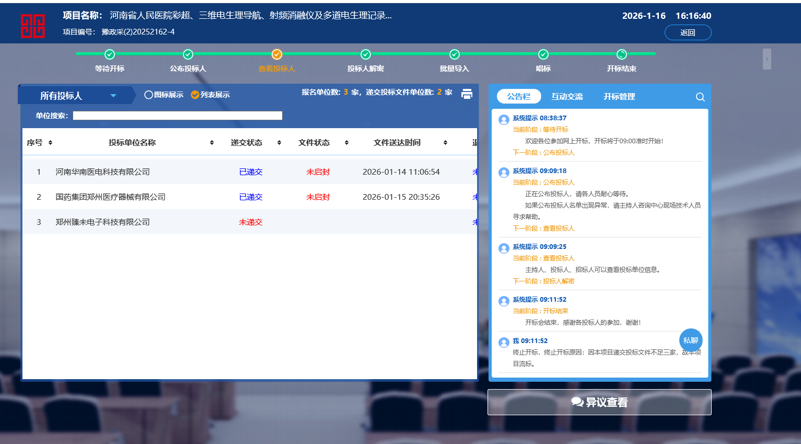Select the 列表展示 radio option
This screenshot has height=444, width=801.
tap(195, 95)
